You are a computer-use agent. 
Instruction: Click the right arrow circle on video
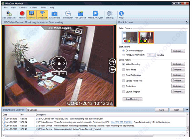pos(112,62)
